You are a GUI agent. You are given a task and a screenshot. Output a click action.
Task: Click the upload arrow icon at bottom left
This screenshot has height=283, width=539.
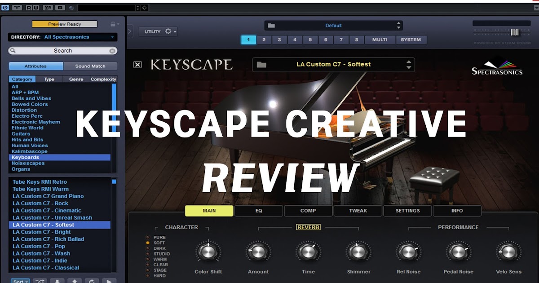pyautogui.click(x=75, y=281)
